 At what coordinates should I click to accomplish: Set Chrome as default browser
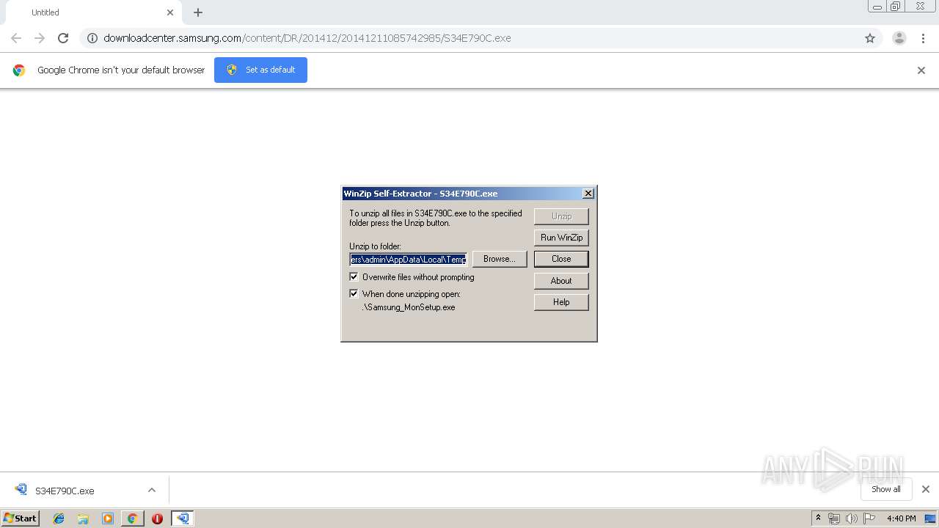[x=260, y=70]
